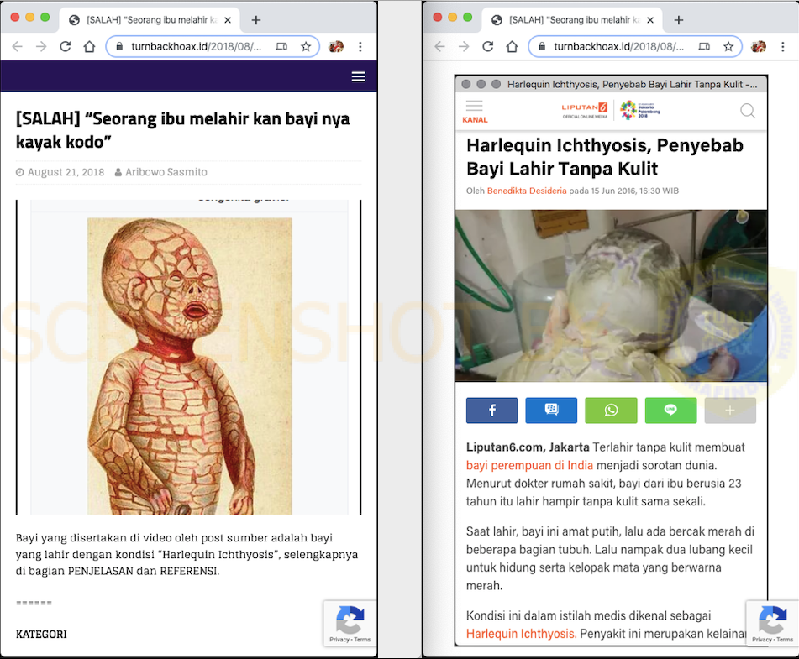Select the SALAH tab in left window
This screenshot has width=799, height=659.
[x=150, y=20]
